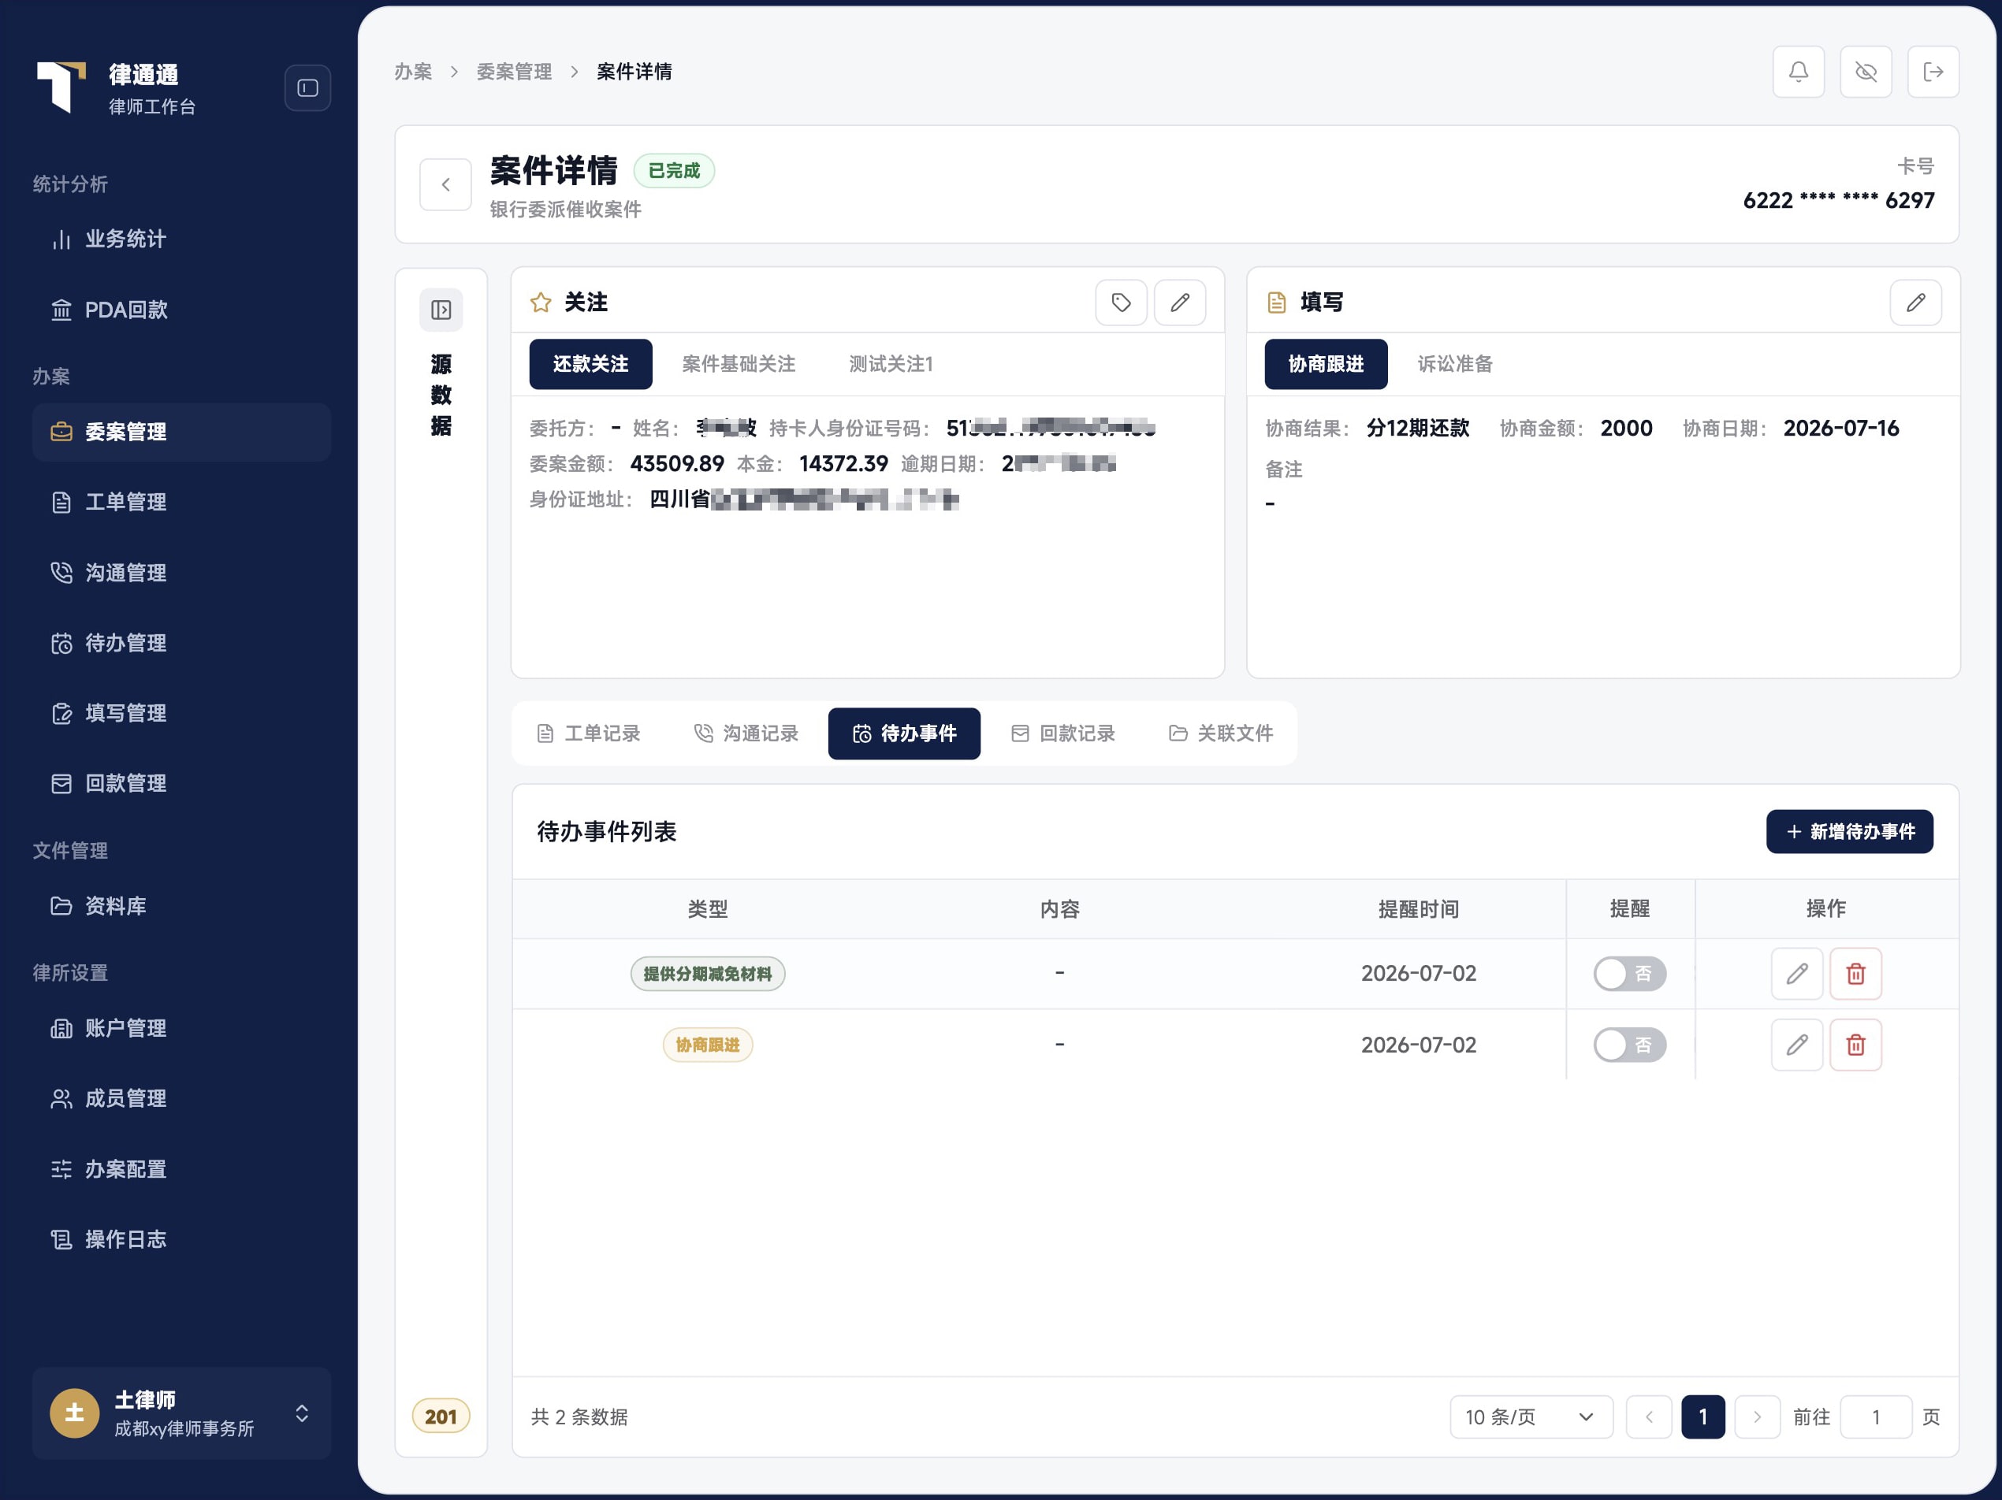Switch to 测试关注1 tab
This screenshot has height=1500, width=2002.
(891, 364)
